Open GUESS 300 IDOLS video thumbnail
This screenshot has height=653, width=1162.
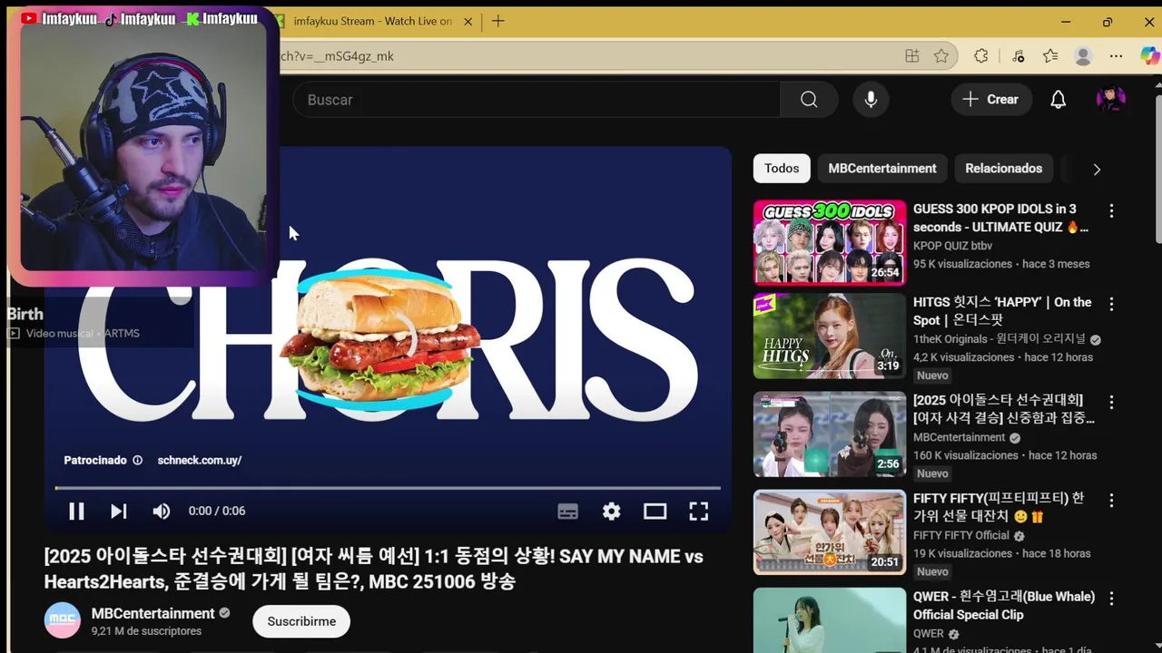pos(830,243)
